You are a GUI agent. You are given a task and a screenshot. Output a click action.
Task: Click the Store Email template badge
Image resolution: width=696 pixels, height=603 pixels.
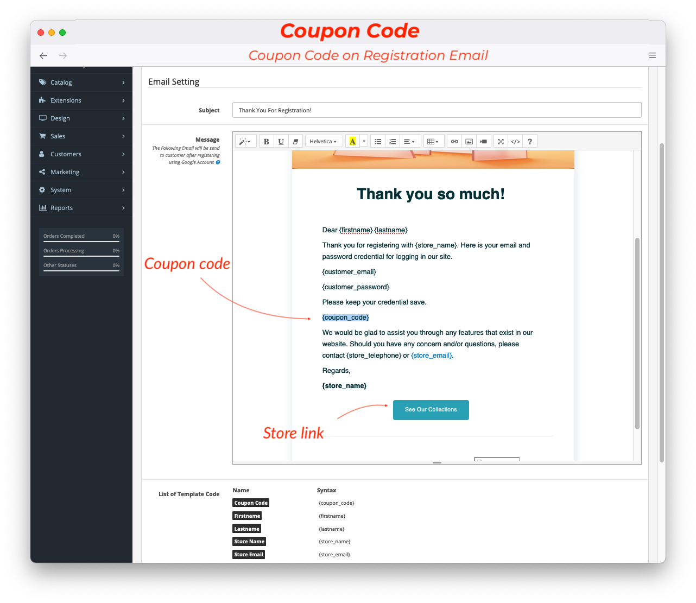(249, 555)
